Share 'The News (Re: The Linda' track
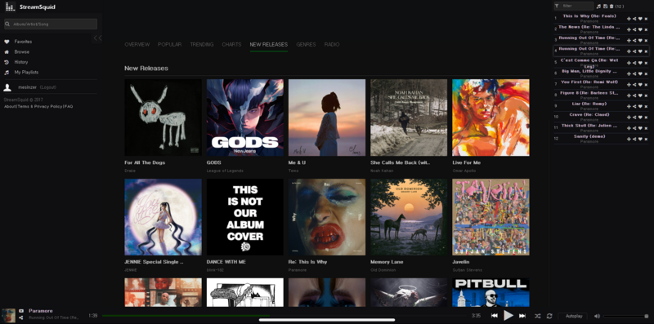Screen dimensions: 654x324 click(634, 29)
